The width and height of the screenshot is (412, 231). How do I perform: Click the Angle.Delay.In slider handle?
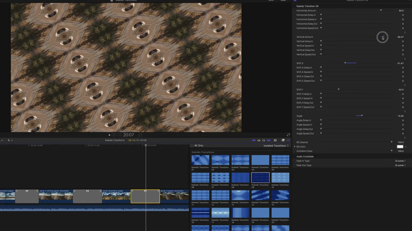point(321,120)
